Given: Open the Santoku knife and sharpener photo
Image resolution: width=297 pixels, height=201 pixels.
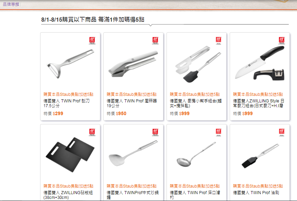Looking at the screenshot, I should coord(260,64).
